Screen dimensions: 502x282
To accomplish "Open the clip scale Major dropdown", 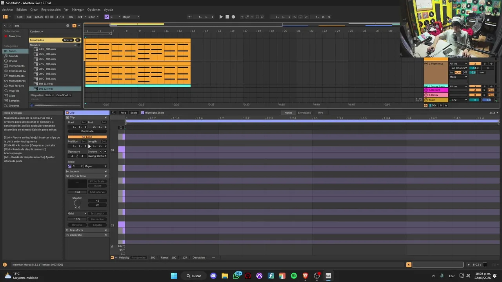I will (95, 166).
